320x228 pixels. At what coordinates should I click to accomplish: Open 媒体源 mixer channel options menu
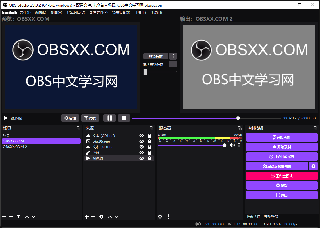[x=239, y=145]
